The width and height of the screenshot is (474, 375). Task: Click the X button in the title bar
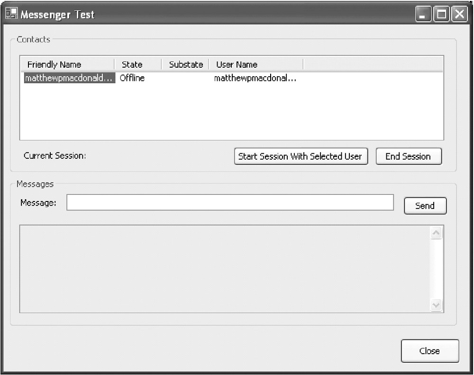459,15
